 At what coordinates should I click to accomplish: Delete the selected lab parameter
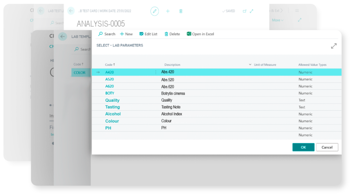pos(172,34)
